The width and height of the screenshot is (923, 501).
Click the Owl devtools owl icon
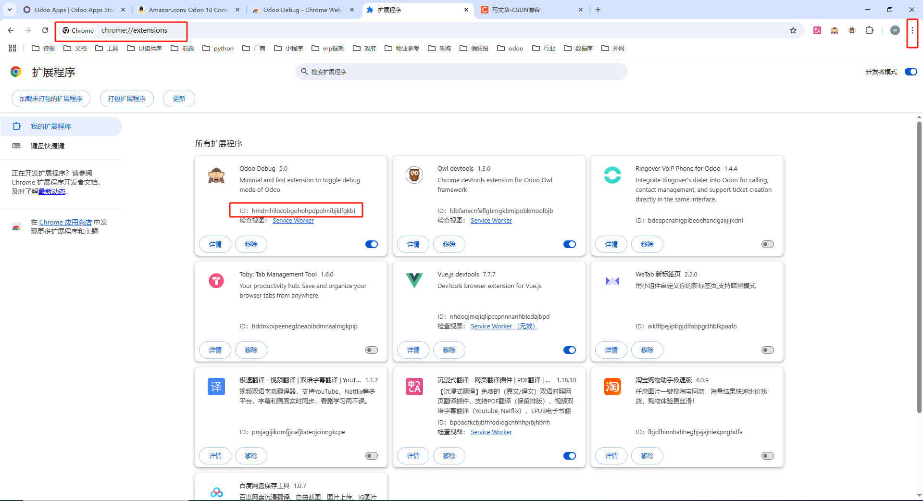(414, 175)
